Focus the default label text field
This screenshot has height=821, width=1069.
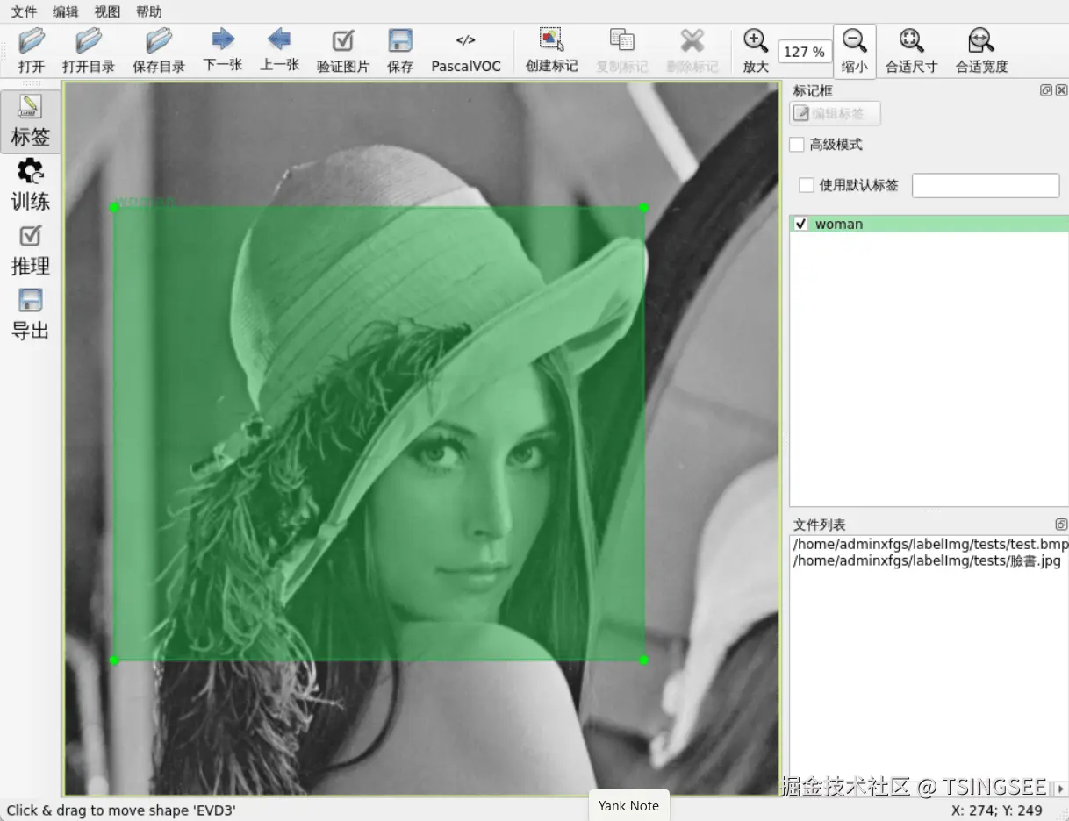point(986,185)
